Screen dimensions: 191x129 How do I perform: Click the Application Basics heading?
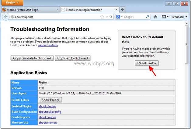pos(29,73)
